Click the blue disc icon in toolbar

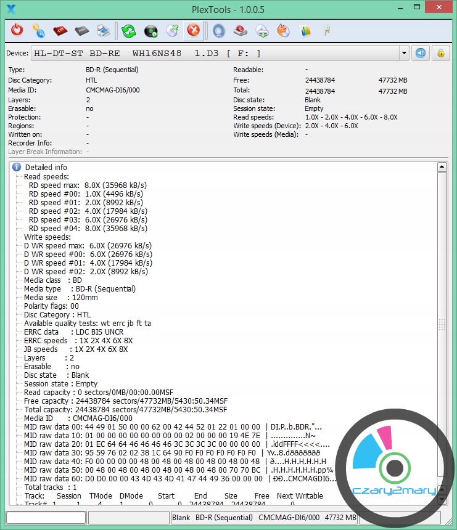click(218, 30)
